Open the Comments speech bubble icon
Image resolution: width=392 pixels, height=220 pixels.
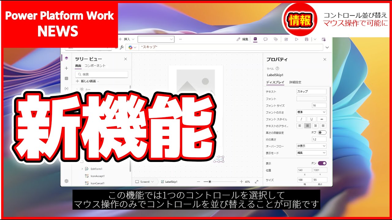266,39
